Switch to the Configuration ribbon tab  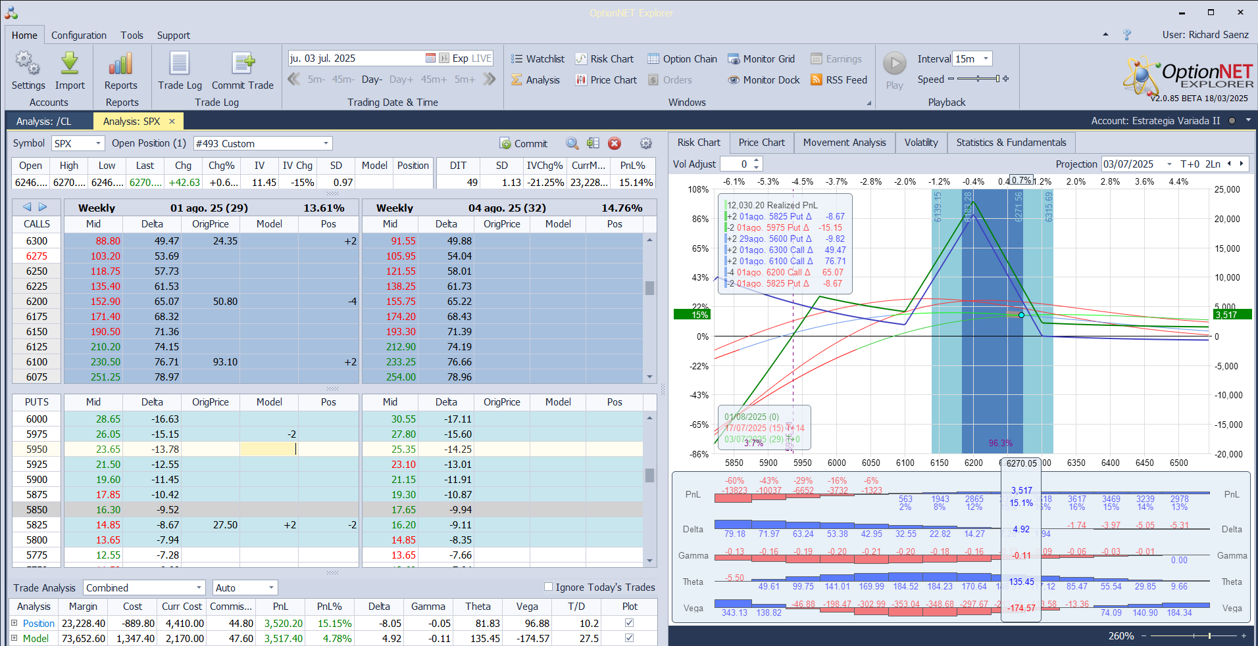click(79, 35)
